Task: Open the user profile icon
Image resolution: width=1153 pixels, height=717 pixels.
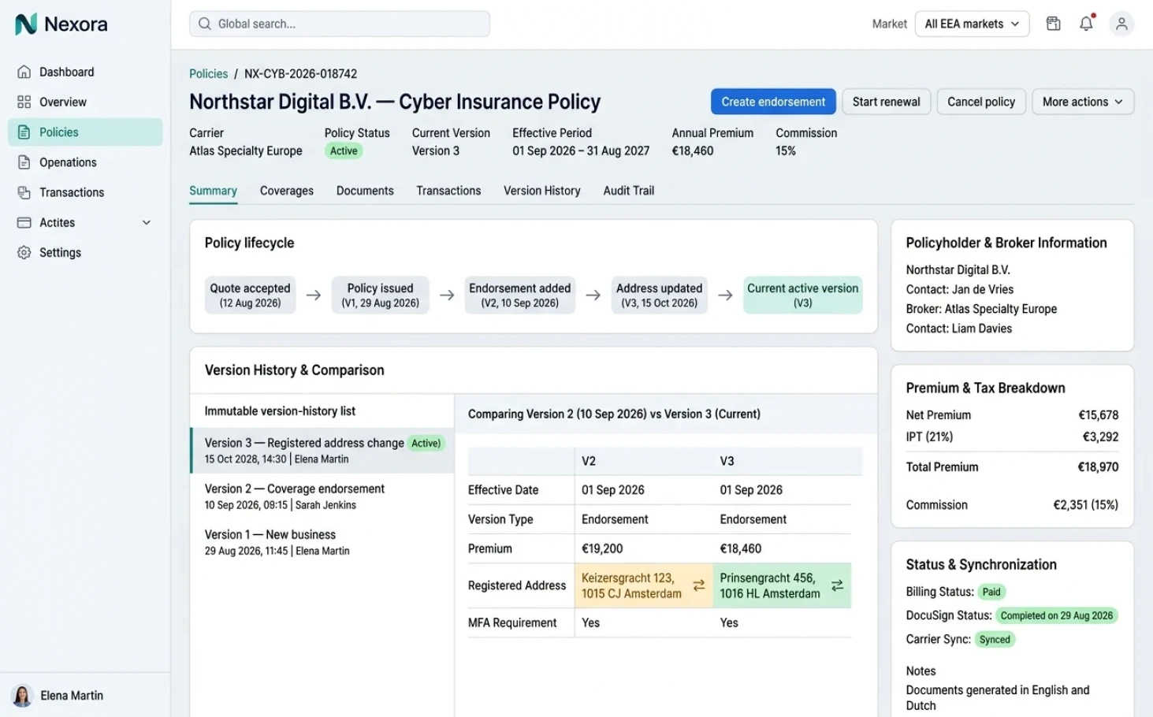Action: click(x=1121, y=24)
